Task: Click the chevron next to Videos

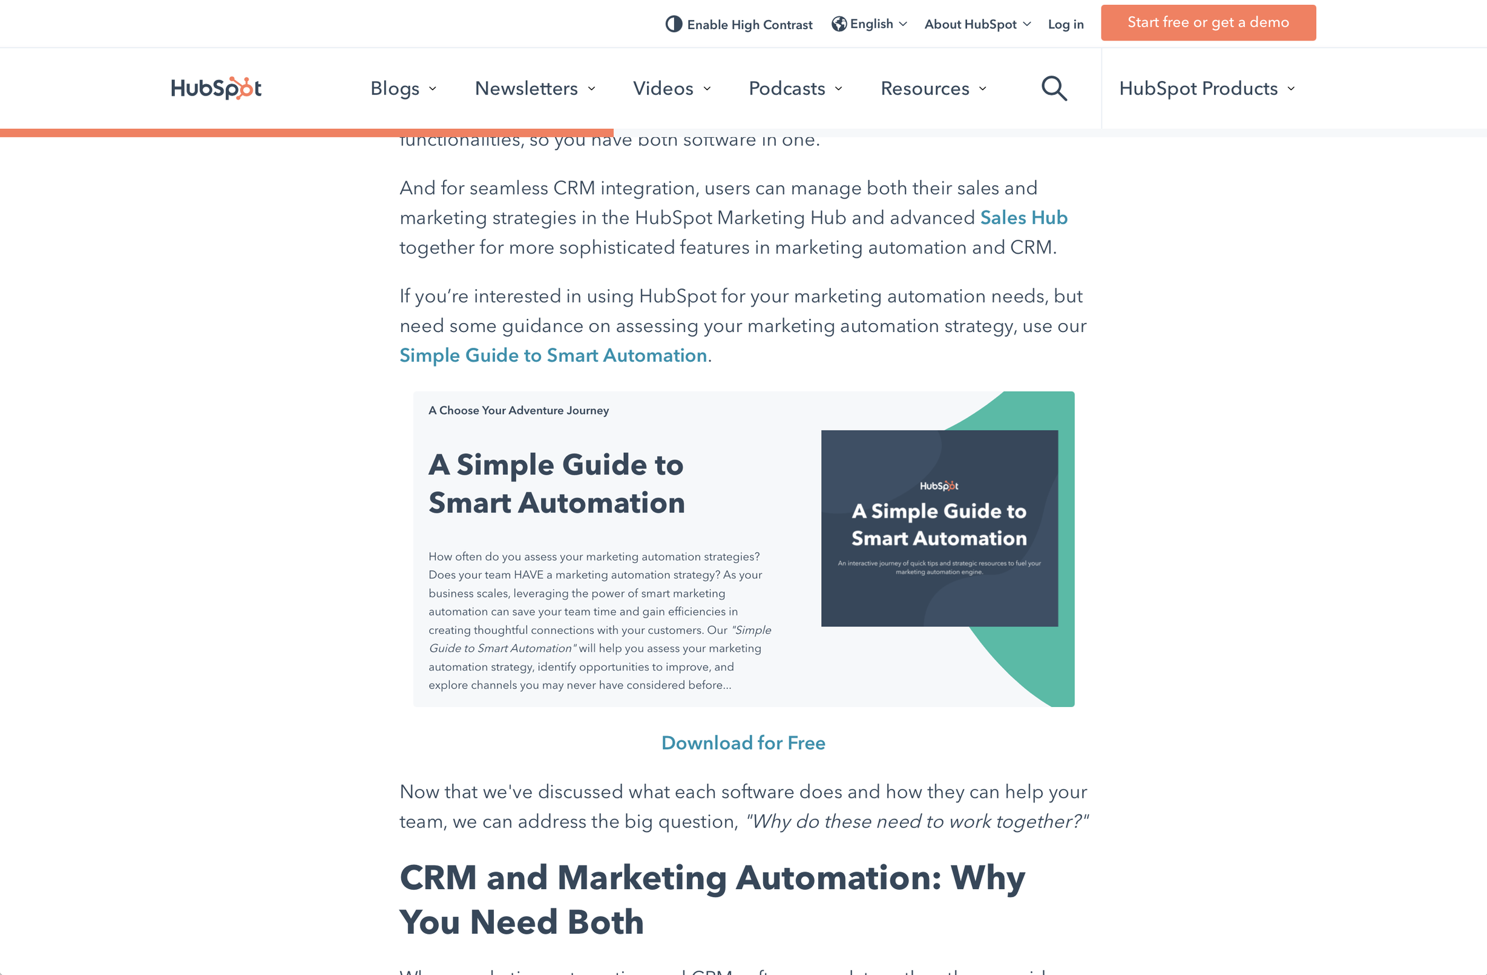Action: click(x=707, y=89)
